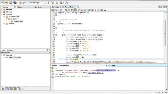Undo the last edit
This screenshot has height=94, width=168.
click(x=20, y=3)
